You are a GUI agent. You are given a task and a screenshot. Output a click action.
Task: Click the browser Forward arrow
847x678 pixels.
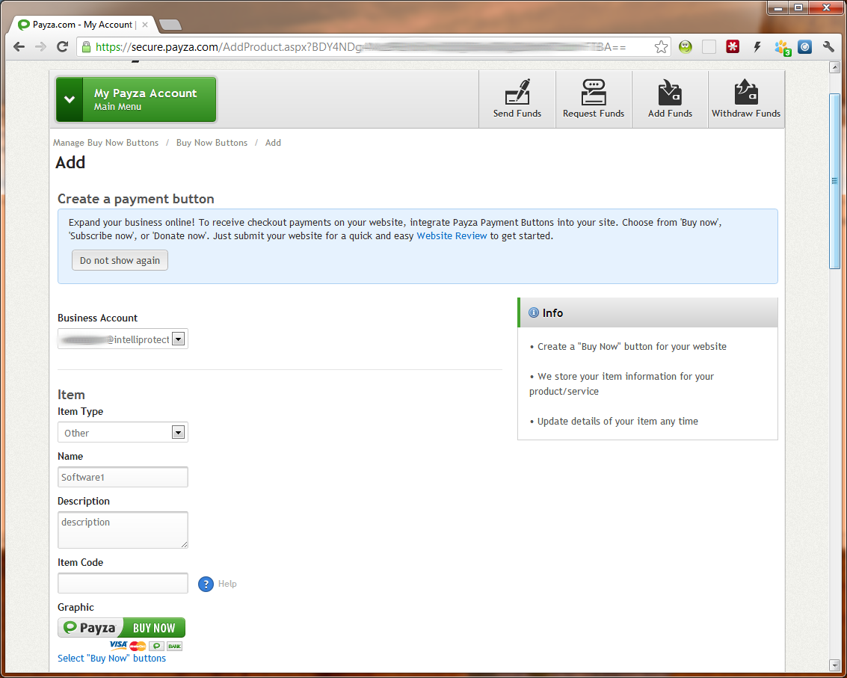coord(40,47)
